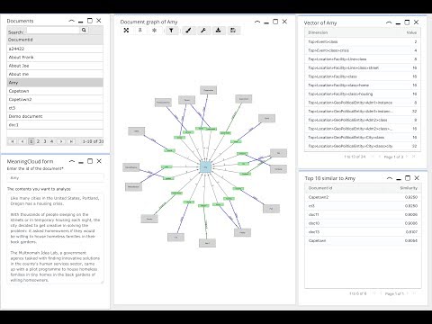Focus the Documents search field
Screen dimensions: 432x324
(x=53, y=31)
